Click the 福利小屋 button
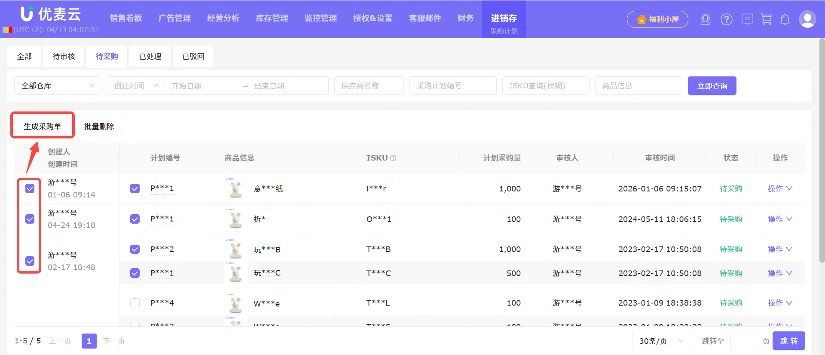This screenshot has height=355, width=825. pyautogui.click(x=657, y=19)
